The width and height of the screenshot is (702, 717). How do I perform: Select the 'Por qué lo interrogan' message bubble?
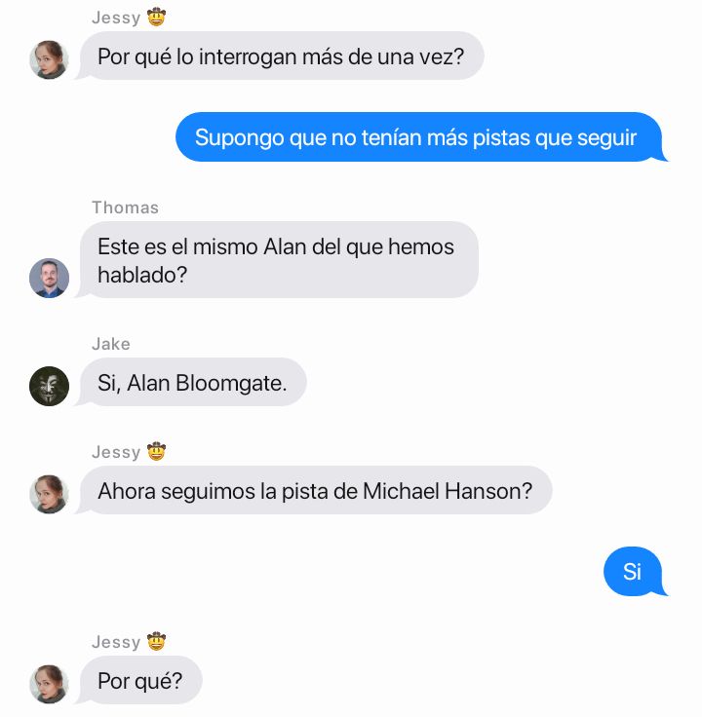pos(281,56)
